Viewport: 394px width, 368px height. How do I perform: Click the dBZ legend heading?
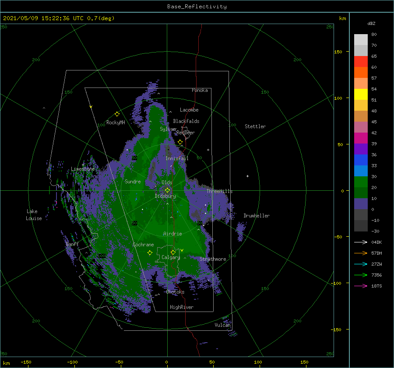pos(371,24)
